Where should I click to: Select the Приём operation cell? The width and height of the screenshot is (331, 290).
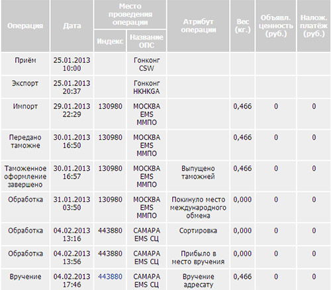[25, 64]
